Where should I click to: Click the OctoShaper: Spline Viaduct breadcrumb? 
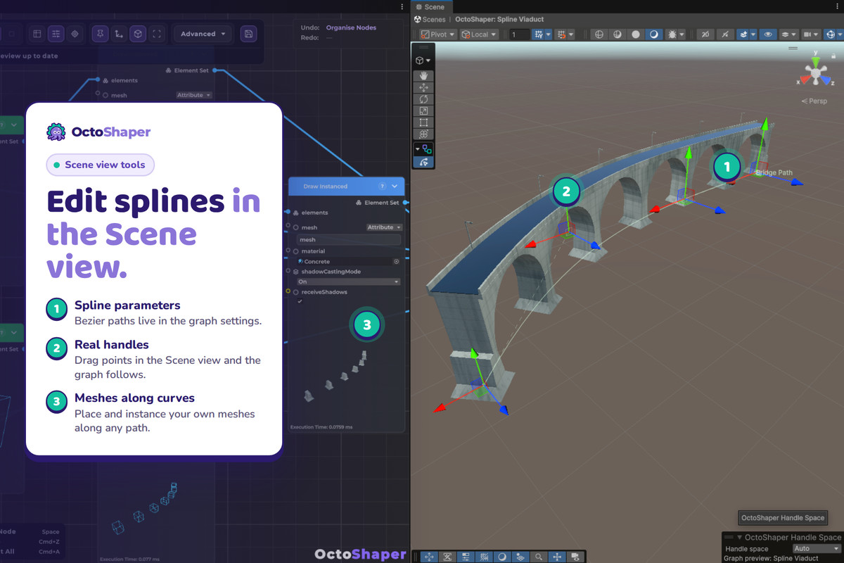pyautogui.click(x=499, y=20)
